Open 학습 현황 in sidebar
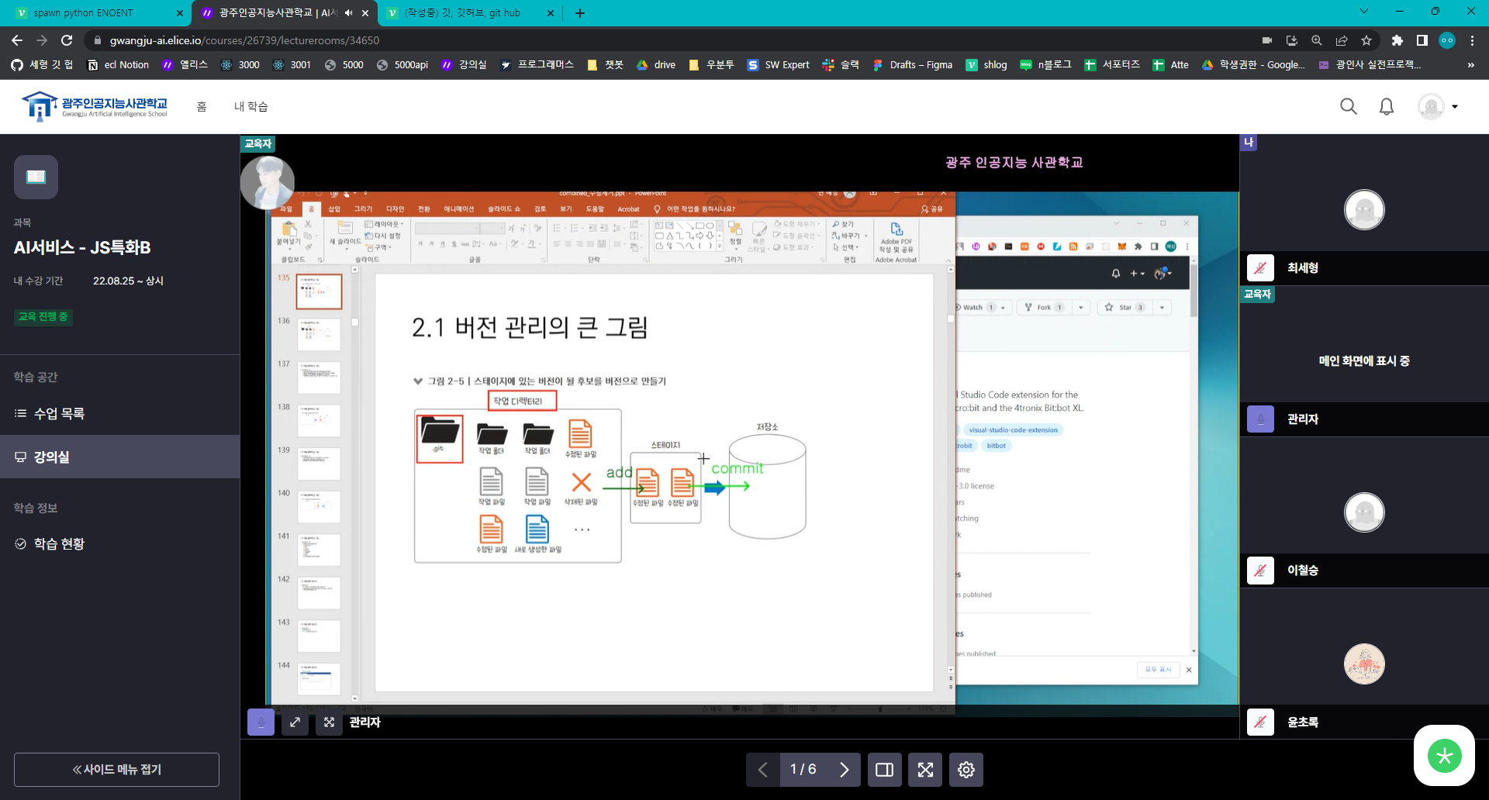Viewport: 1489px width, 800px height. point(119,543)
